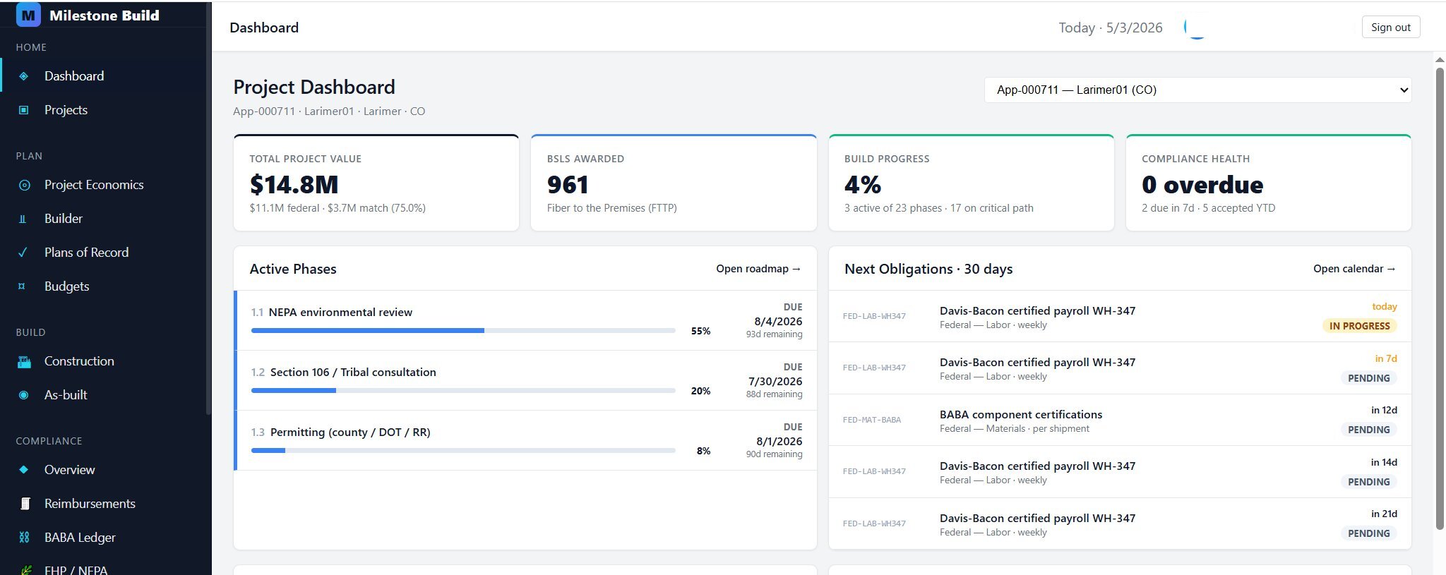Click the 55% value on NEPA review

click(x=700, y=331)
